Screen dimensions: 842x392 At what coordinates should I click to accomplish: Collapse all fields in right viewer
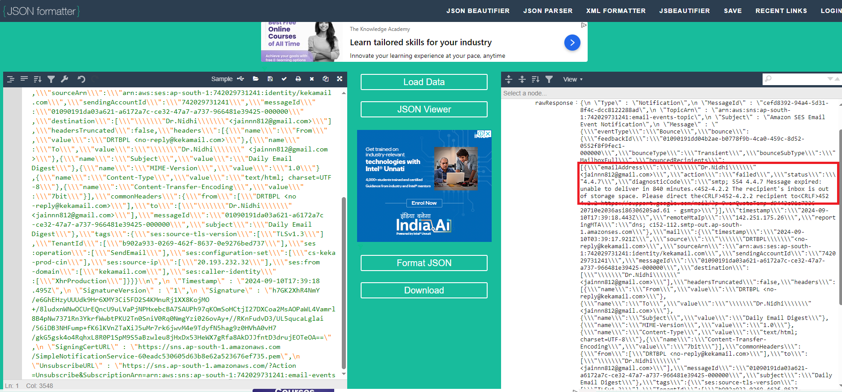click(522, 79)
